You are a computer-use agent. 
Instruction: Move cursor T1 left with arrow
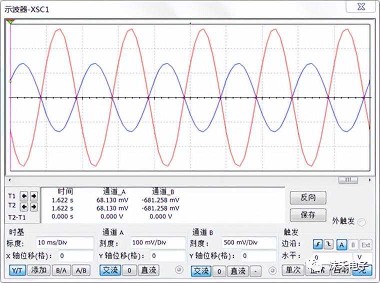pyautogui.click(x=24, y=195)
